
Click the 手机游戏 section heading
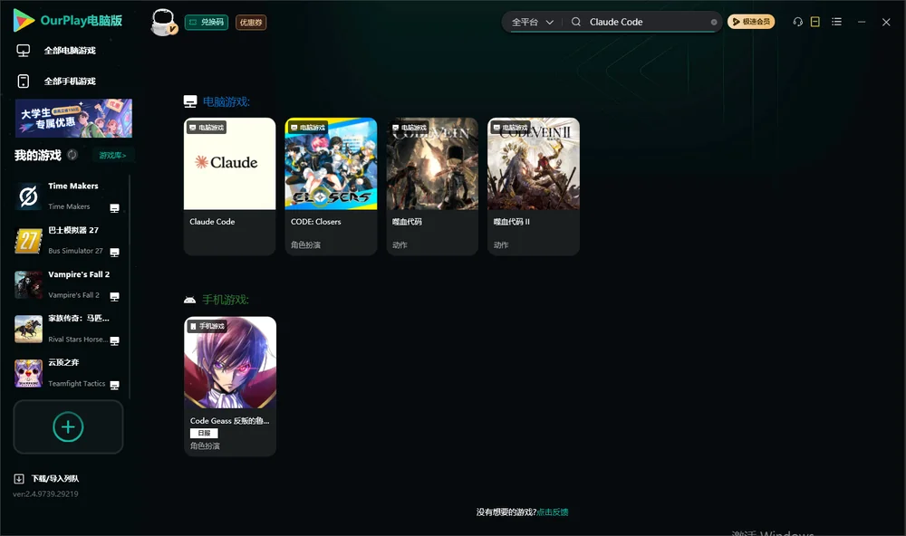(x=226, y=300)
